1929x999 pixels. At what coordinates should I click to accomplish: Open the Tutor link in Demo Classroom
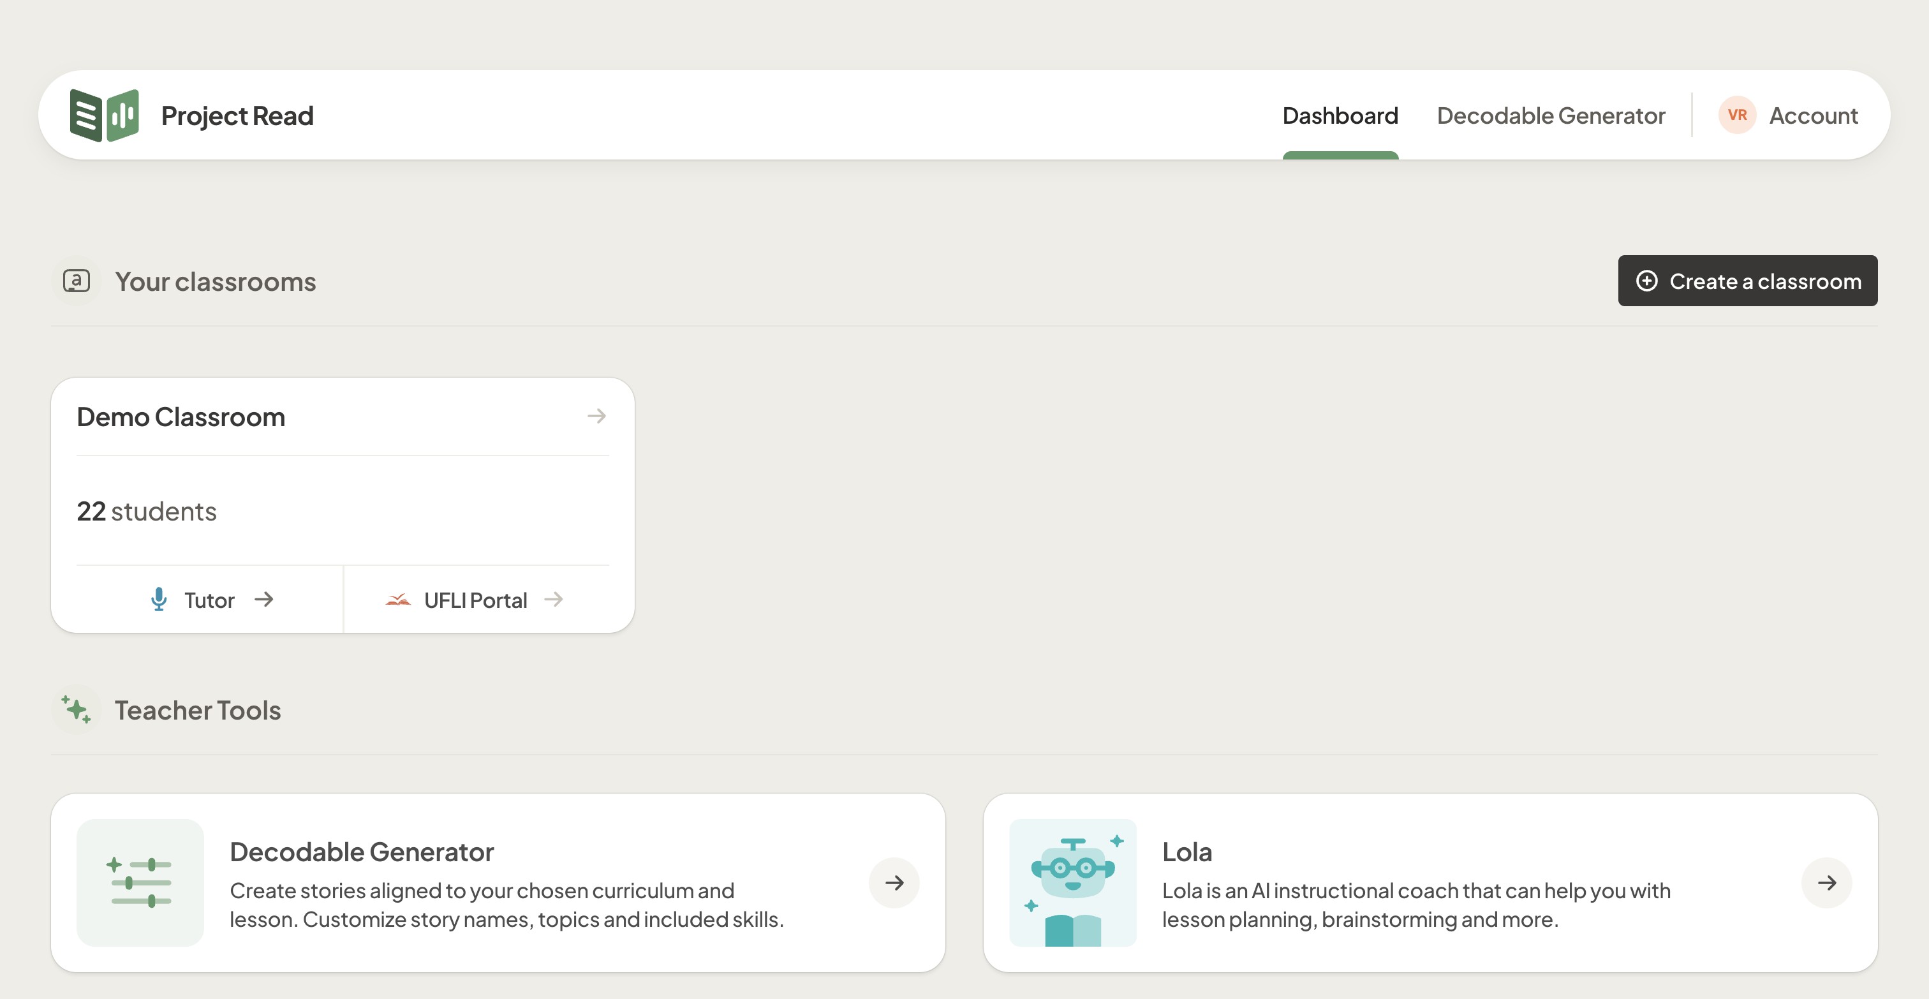point(211,600)
